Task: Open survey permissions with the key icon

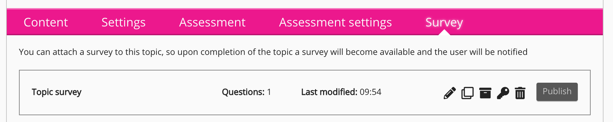Action: pyautogui.click(x=503, y=93)
